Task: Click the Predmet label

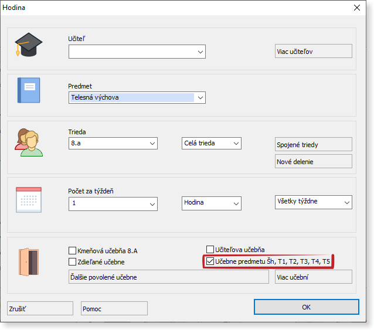Action: tap(80, 86)
